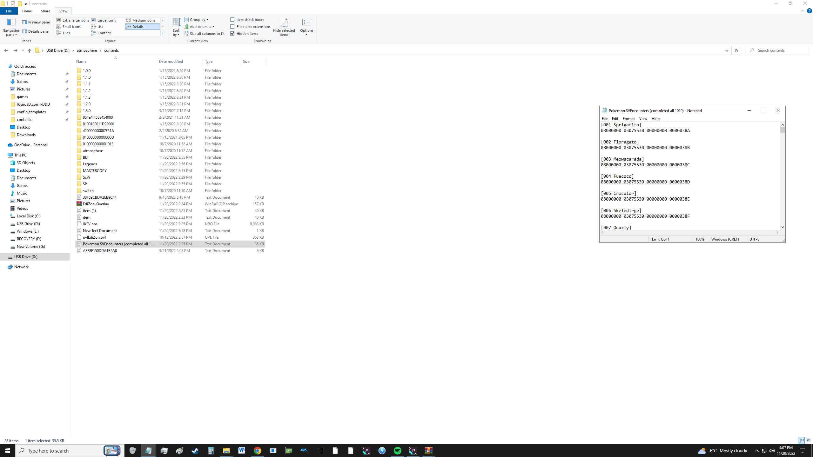Select the EdiZon-Overlay ZIP archive
This screenshot has height=457, width=813.
[x=170, y=204]
